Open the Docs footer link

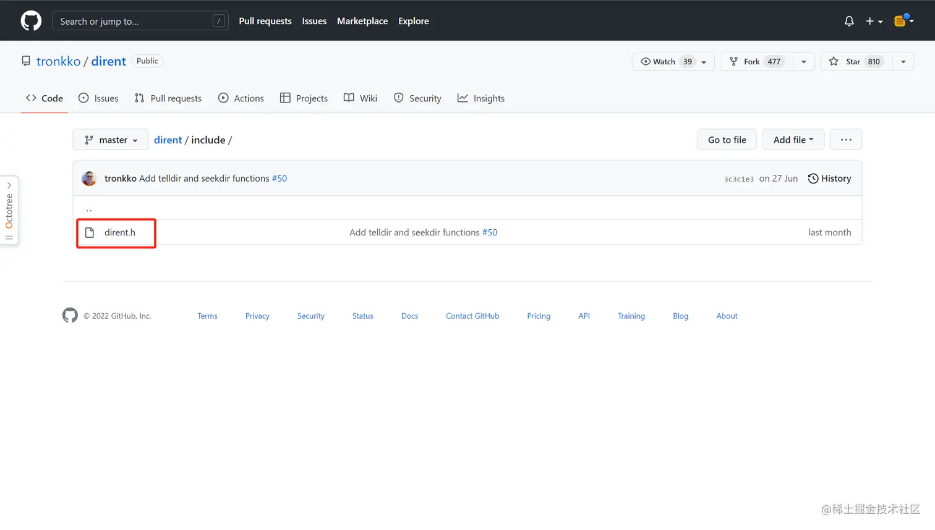(409, 316)
